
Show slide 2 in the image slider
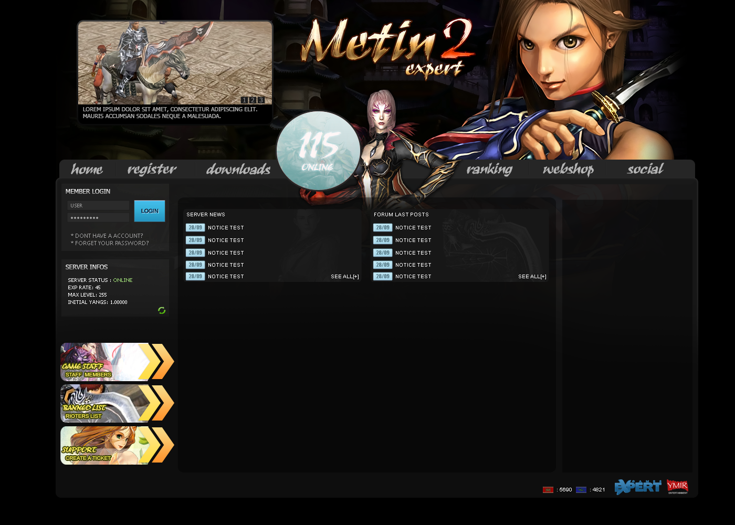click(x=253, y=100)
